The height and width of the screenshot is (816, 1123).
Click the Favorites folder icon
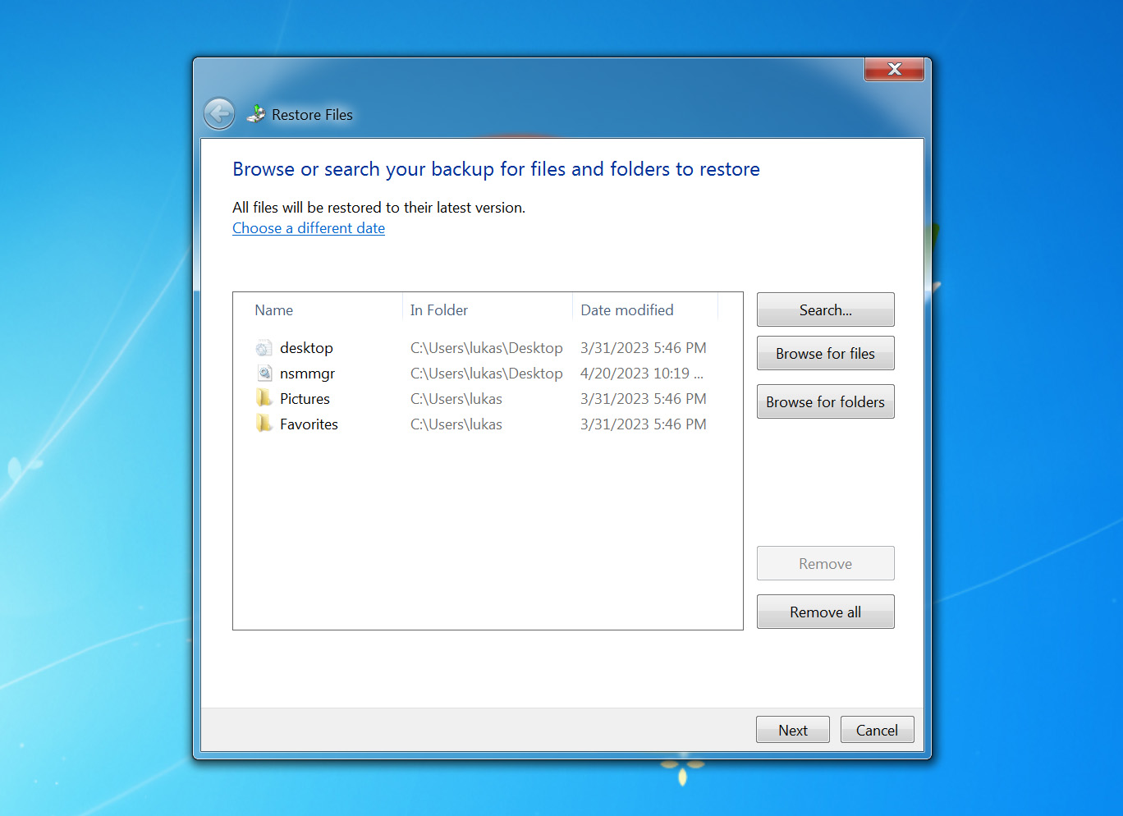point(264,424)
